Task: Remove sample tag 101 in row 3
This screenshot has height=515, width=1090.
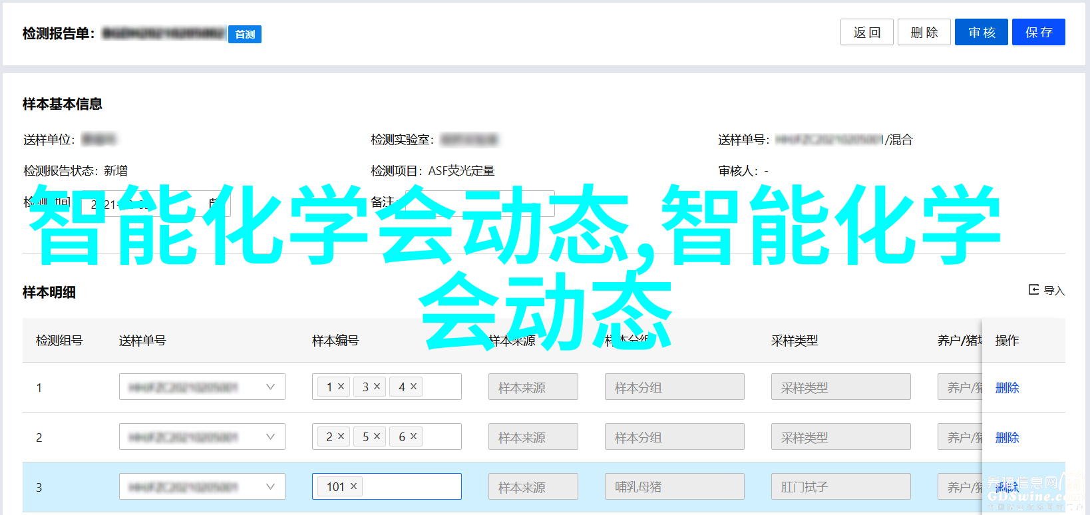Action: [353, 486]
